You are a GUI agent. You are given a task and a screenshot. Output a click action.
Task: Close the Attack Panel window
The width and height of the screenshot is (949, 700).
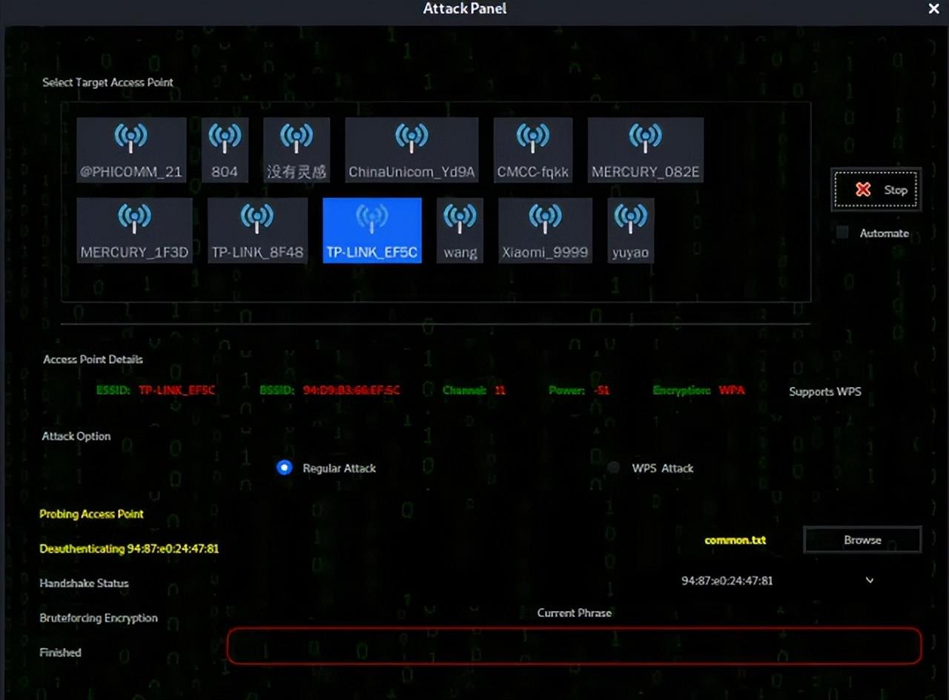933,9
